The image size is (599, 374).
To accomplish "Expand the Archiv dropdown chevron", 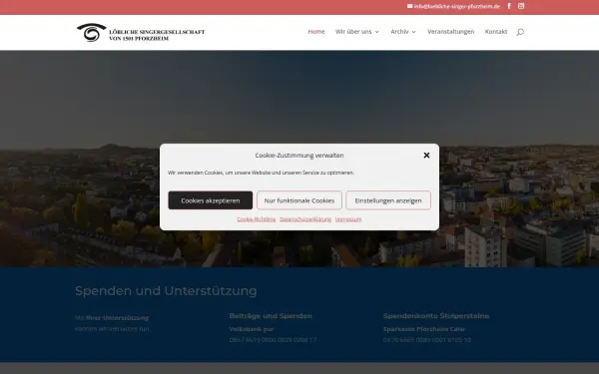I will (x=413, y=32).
